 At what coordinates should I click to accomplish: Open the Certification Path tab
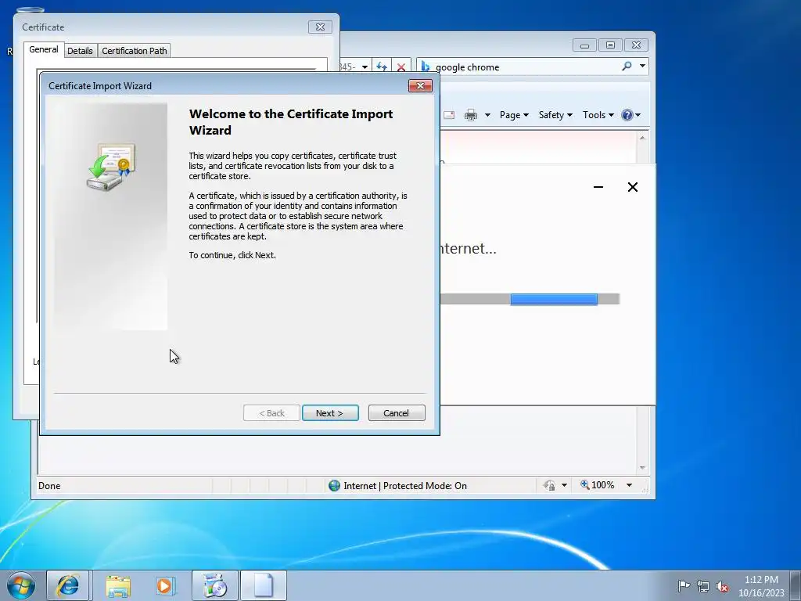tap(135, 51)
